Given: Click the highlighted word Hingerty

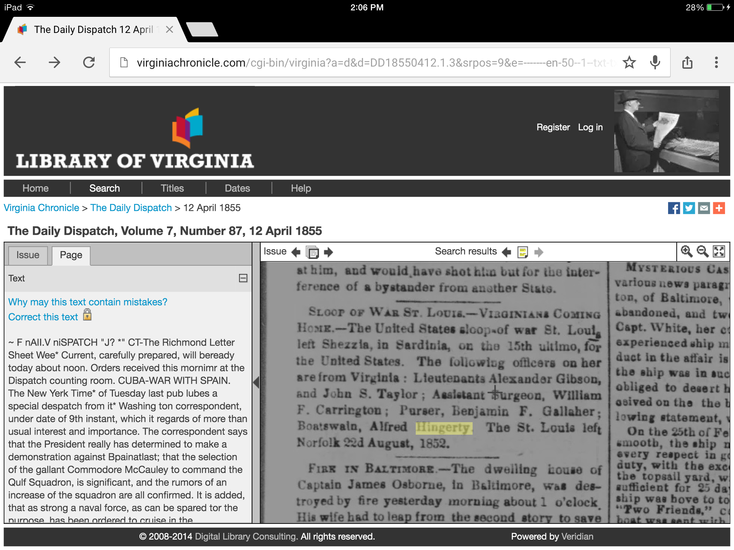Looking at the screenshot, I should pyautogui.click(x=444, y=428).
